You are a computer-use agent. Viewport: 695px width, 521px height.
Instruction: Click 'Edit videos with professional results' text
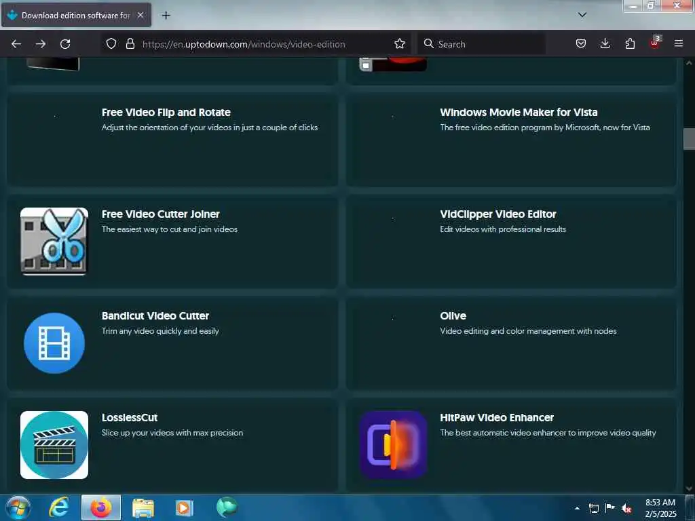(x=503, y=229)
